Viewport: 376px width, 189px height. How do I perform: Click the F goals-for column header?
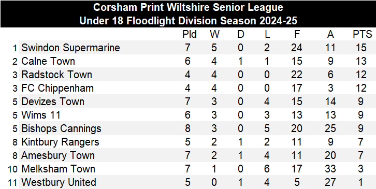click(297, 35)
